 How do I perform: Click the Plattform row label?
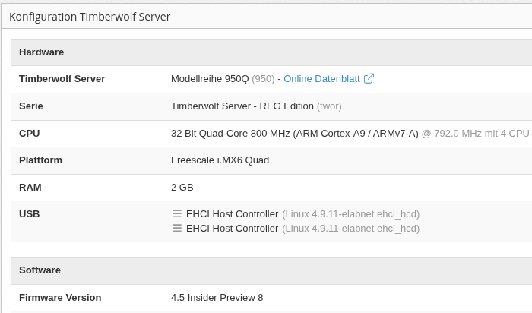pos(40,160)
